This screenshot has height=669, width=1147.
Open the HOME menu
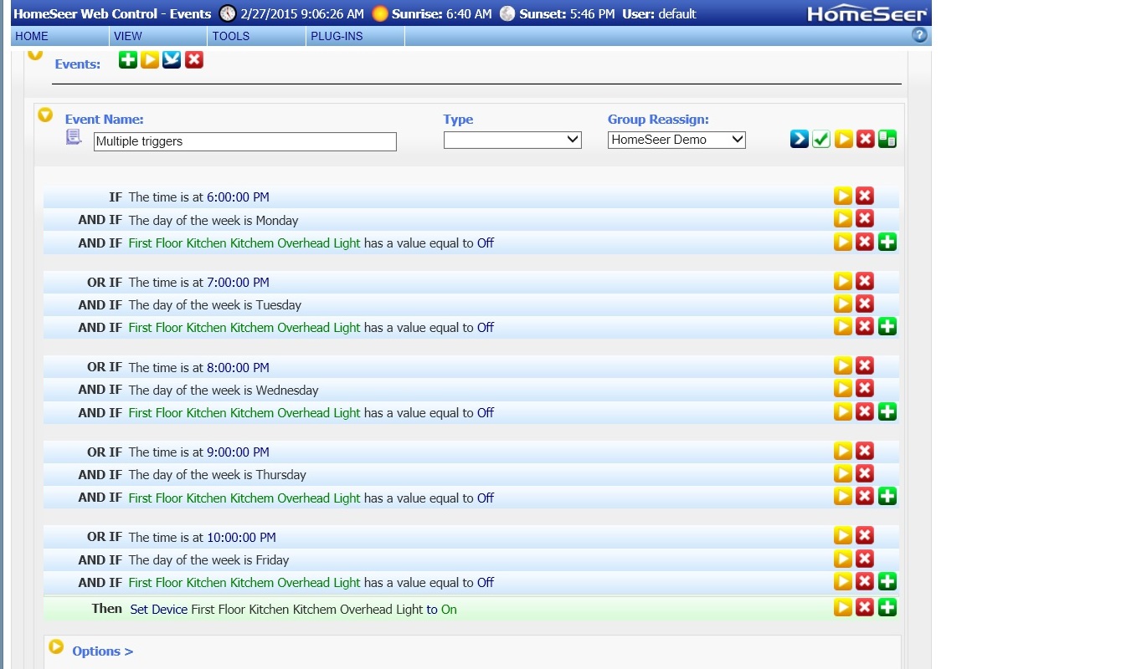tap(32, 36)
